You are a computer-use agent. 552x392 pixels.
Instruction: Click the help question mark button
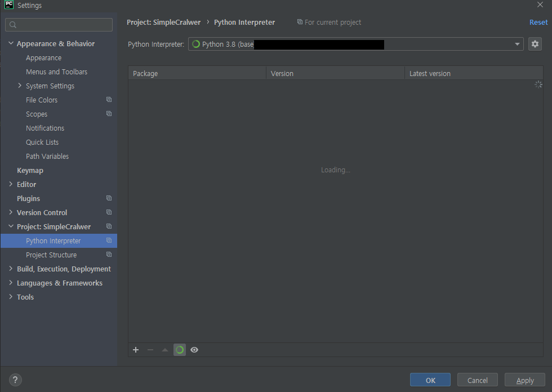click(15, 380)
